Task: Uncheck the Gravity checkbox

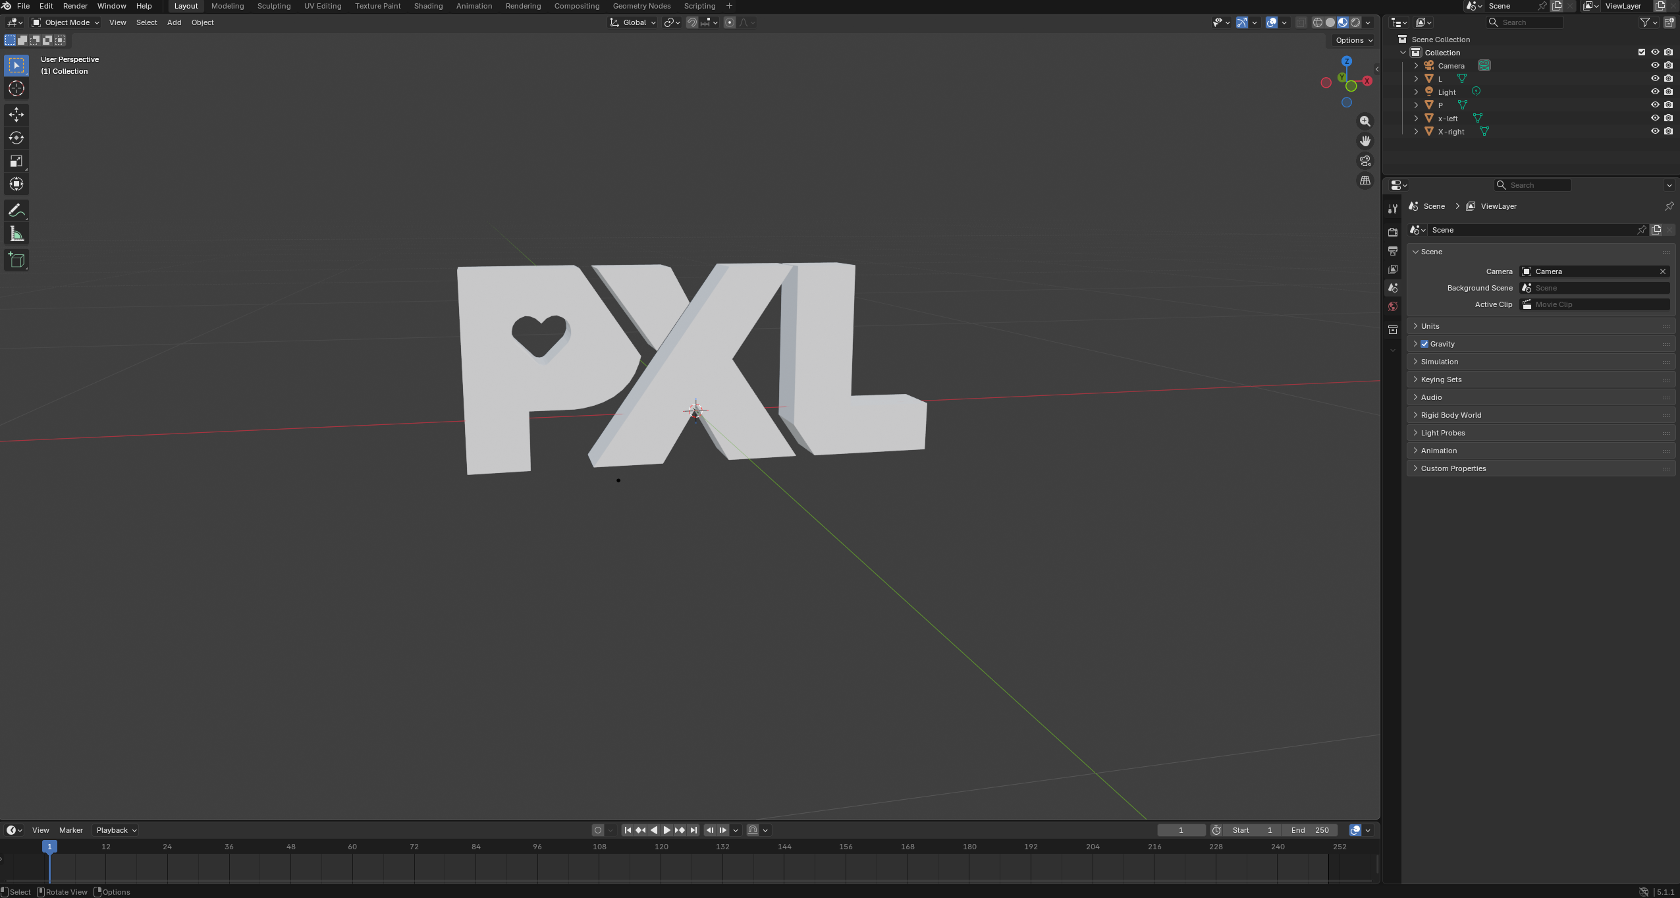Action: pyautogui.click(x=1424, y=344)
